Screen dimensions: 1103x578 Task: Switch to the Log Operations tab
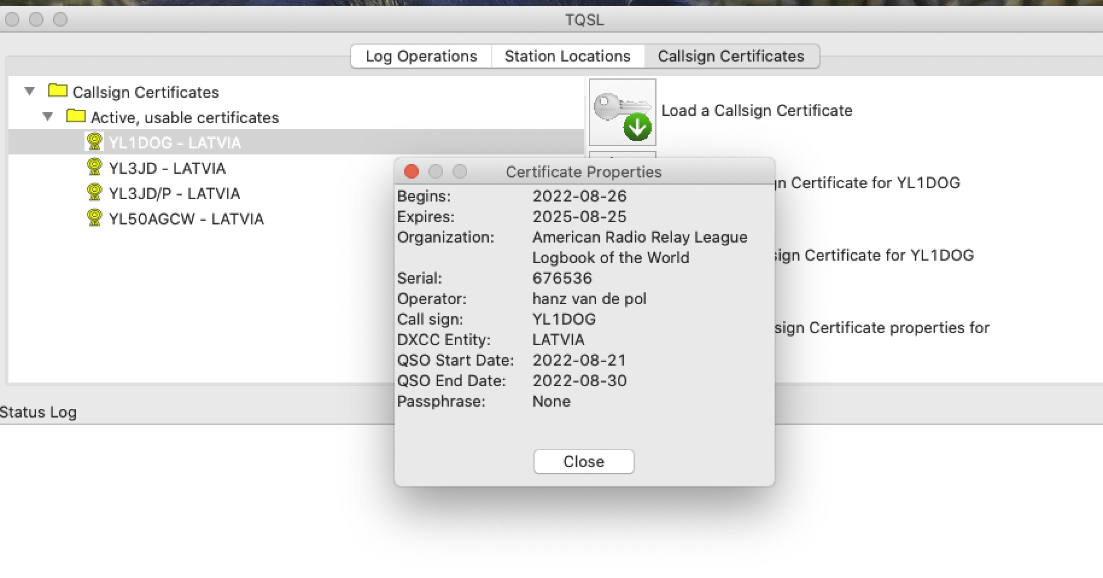click(x=421, y=56)
